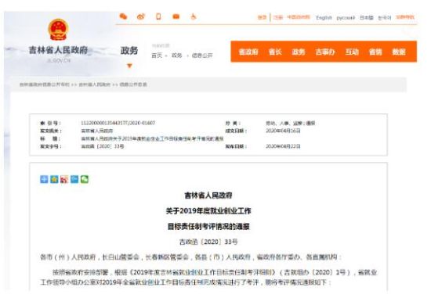Open the Weibo icon in top bar

click(x=141, y=16)
